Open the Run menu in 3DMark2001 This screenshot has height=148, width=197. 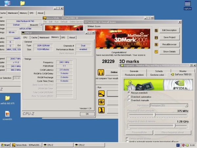56,22
